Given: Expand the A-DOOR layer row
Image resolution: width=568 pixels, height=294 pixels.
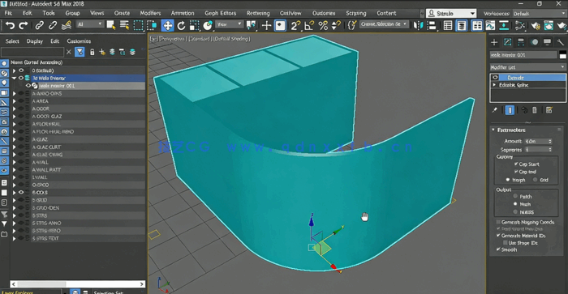Looking at the screenshot, I should pyautogui.click(x=14, y=109).
